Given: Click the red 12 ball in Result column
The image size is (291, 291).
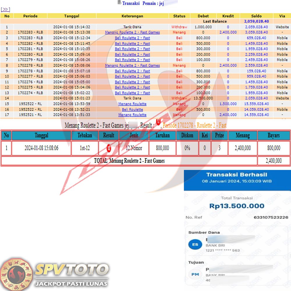Looking at the screenshot, I should 109,148.
